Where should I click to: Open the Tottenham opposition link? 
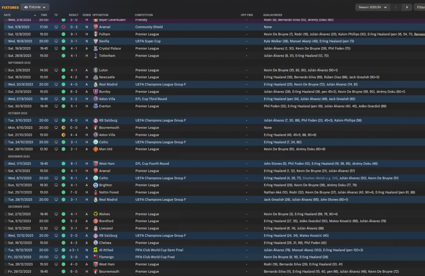click(107, 56)
